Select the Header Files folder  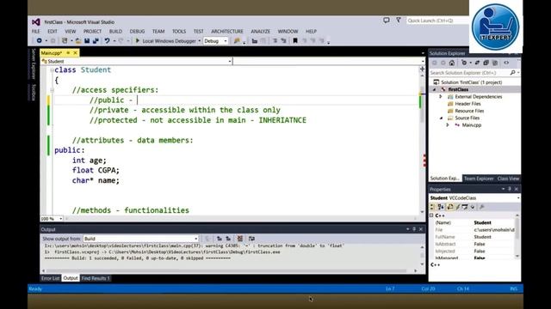467,104
